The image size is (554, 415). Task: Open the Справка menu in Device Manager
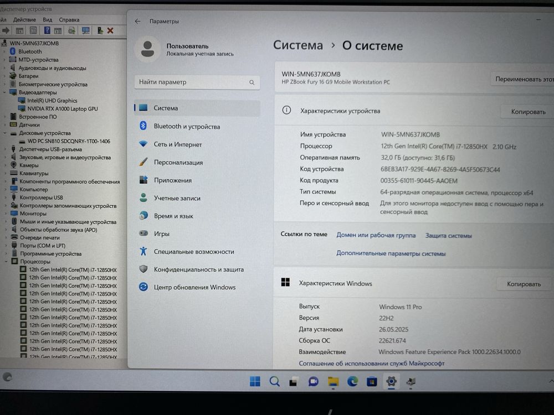click(69, 20)
